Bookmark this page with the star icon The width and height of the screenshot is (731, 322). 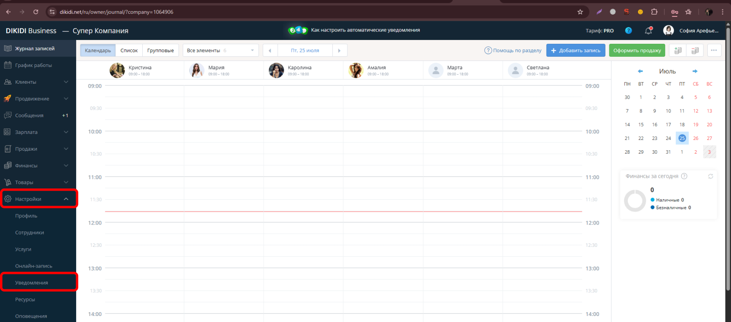(580, 12)
